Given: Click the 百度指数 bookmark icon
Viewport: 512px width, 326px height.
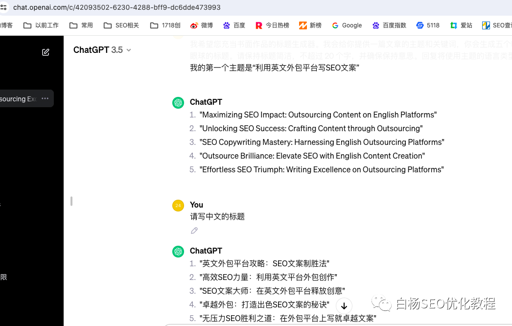Looking at the screenshot, I should click(375, 25).
